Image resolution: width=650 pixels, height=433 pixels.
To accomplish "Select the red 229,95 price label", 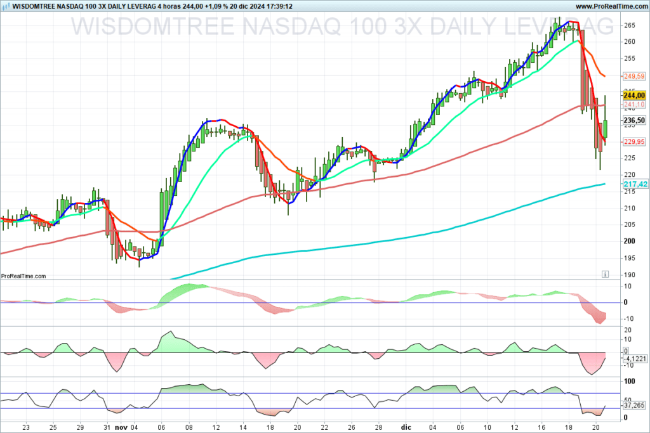I will tap(634, 141).
